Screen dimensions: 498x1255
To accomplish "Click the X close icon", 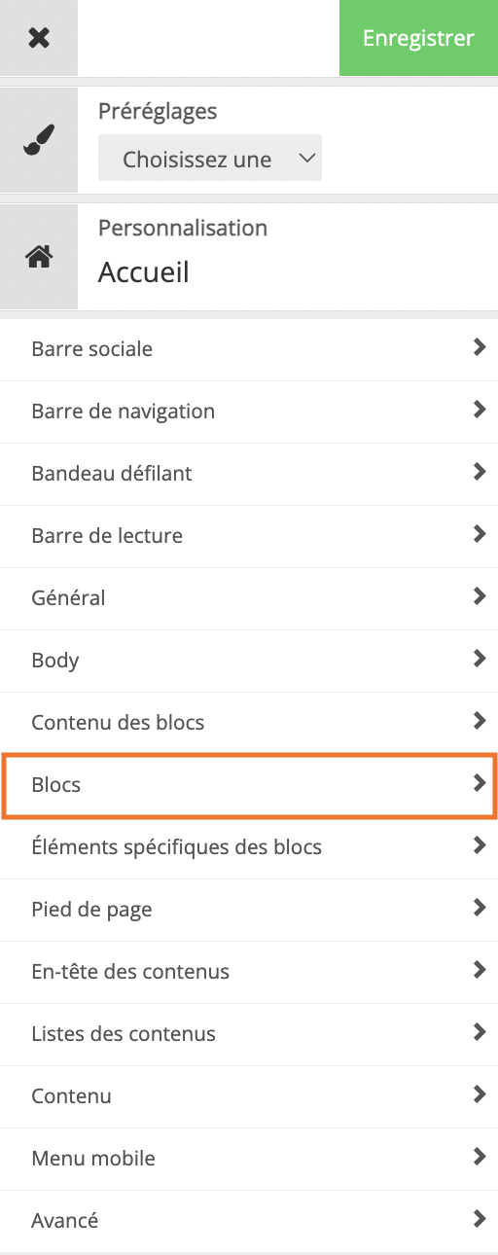I will pyautogui.click(x=39, y=39).
